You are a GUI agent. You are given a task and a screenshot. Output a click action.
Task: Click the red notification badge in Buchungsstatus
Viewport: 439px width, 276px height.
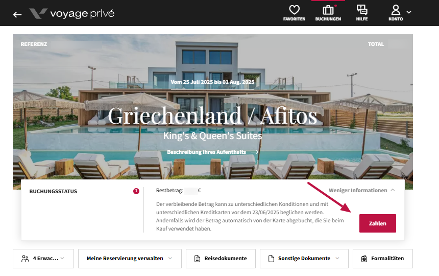(136, 191)
